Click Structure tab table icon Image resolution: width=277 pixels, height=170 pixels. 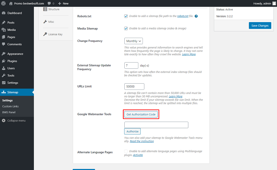coord(45,9)
